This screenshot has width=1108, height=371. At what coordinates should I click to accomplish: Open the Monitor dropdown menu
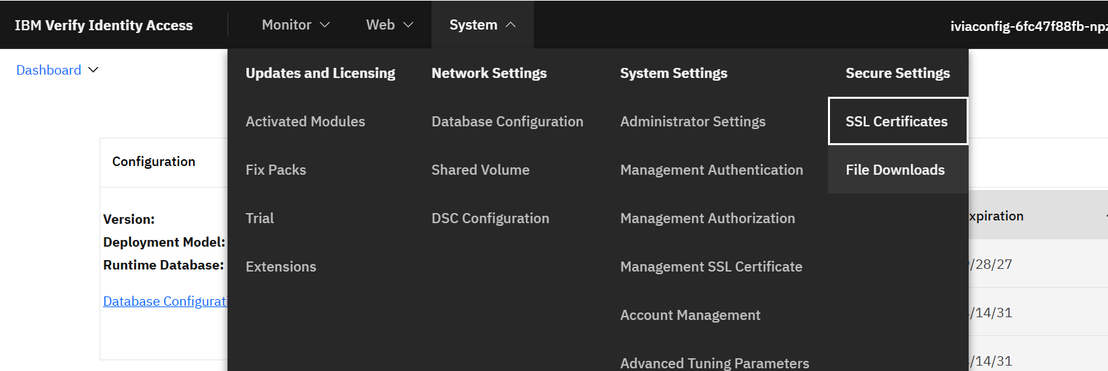tap(295, 25)
